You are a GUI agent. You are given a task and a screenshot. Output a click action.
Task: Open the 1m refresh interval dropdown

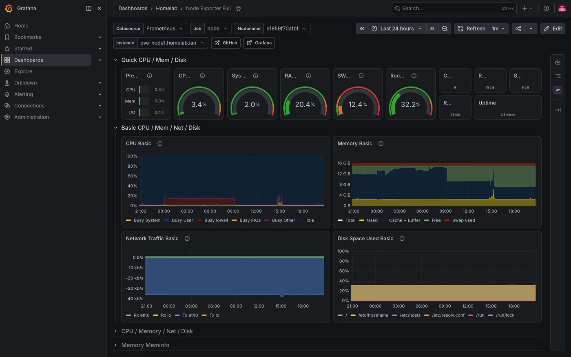pos(498,29)
